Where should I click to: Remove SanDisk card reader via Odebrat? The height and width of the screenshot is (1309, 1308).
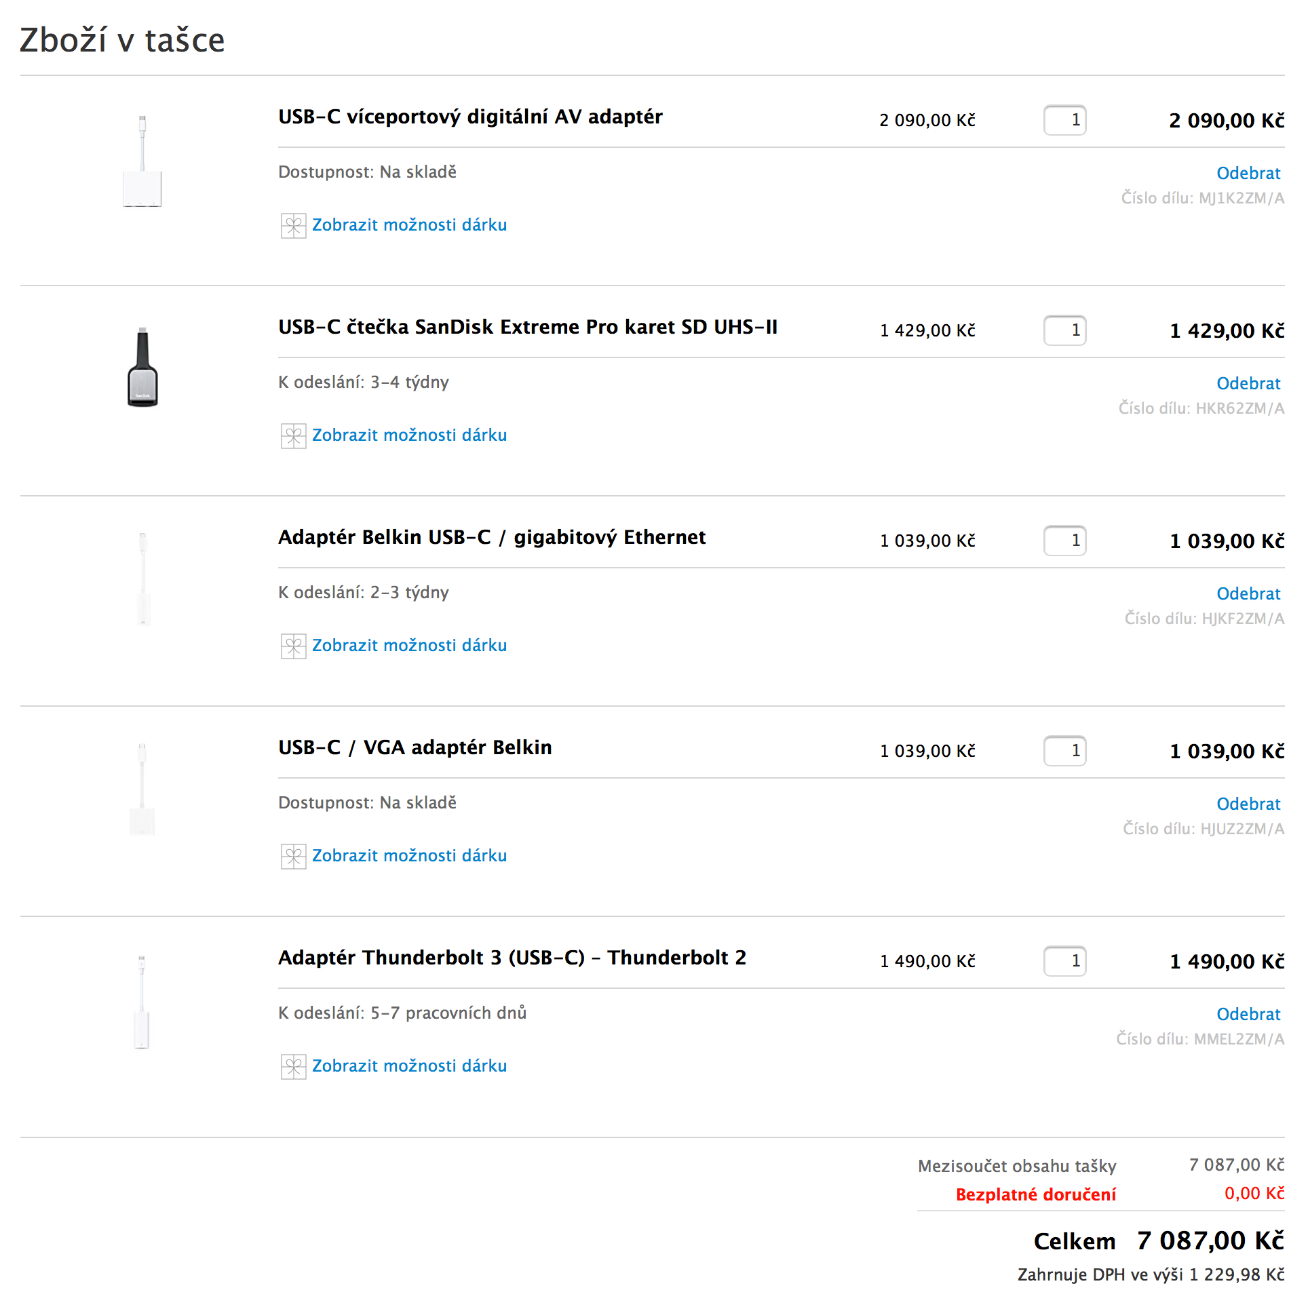point(1248,384)
